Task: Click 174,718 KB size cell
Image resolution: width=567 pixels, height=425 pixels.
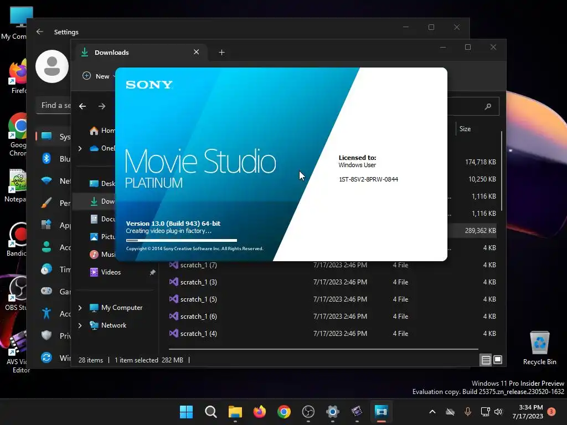Action: pyautogui.click(x=480, y=162)
